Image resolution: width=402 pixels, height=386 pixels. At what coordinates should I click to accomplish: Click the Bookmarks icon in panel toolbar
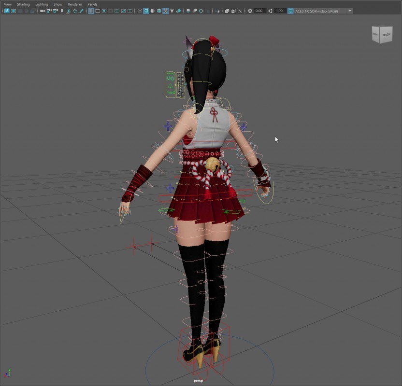point(62,11)
